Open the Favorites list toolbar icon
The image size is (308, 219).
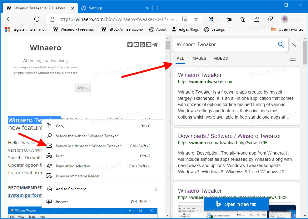click(x=229, y=19)
